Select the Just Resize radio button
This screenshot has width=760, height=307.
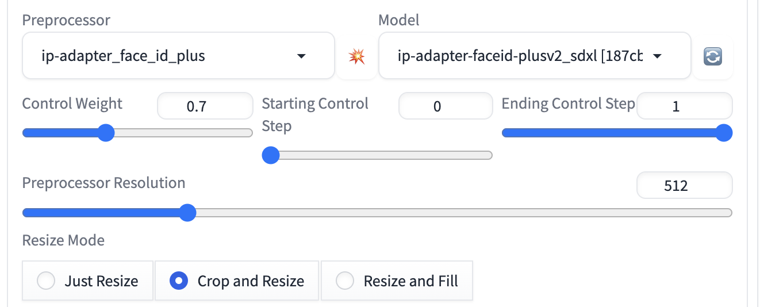(88, 281)
